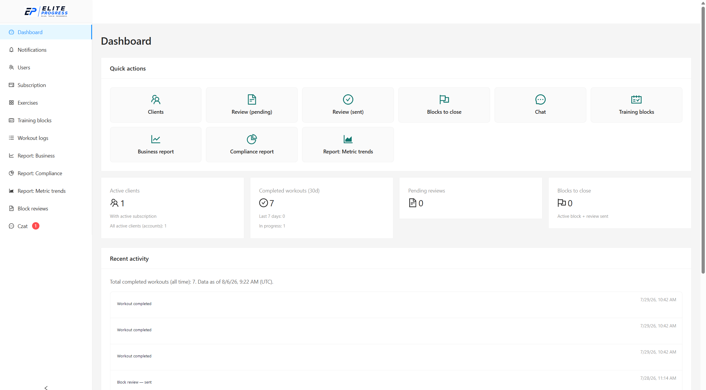Click the Subscription card icon in sidebar
Viewport: 706px width, 390px height.
[11, 85]
